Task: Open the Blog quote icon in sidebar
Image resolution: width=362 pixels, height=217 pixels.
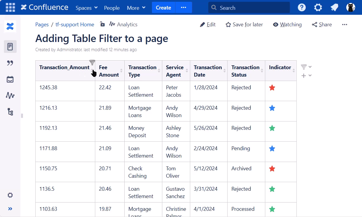Action: [10, 63]
